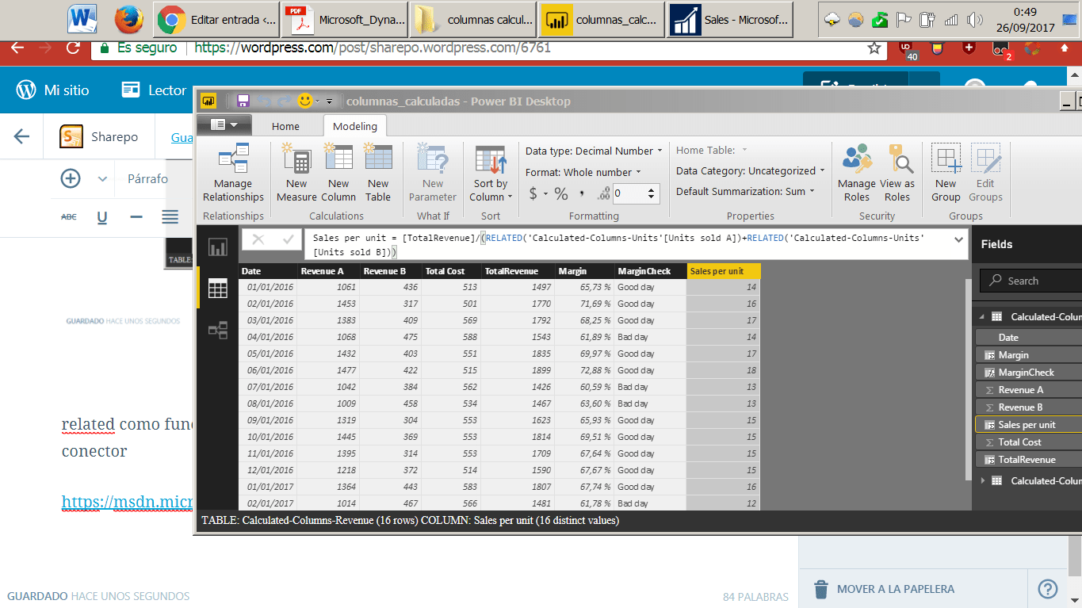The width and height of the screenshot is (1082, 608).
Task: Click the MarginCheck column header in the table
Action: (650, 271)
